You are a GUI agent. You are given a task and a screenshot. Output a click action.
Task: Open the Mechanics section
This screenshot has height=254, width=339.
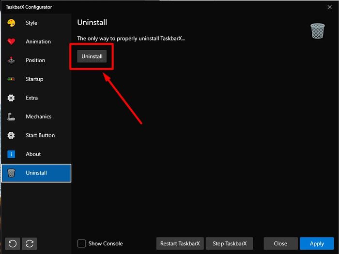point(36,117)
